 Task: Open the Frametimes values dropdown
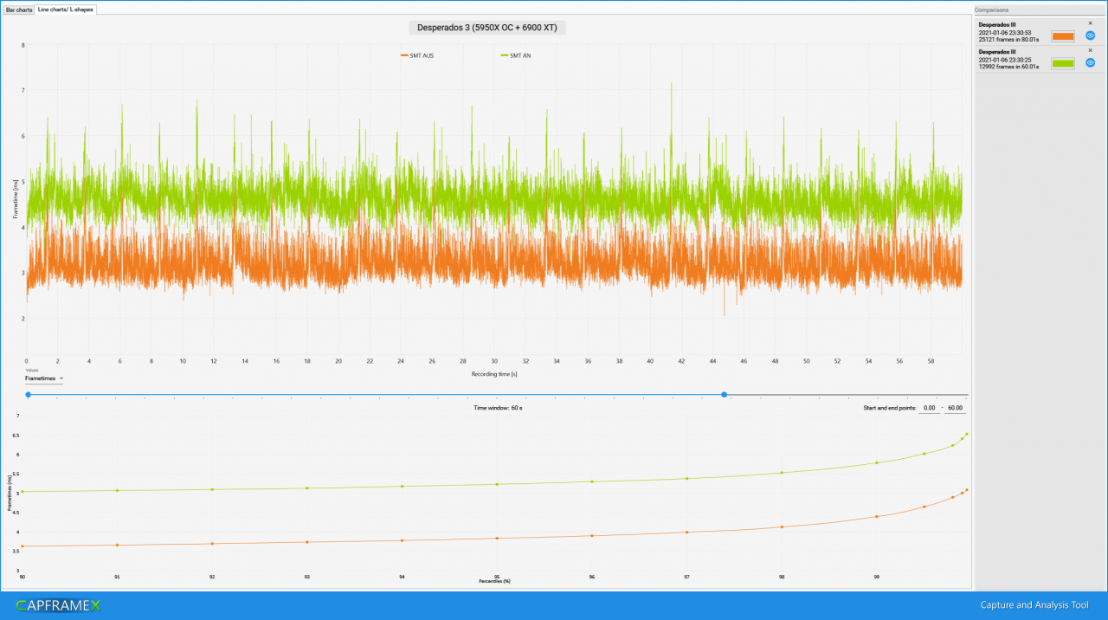click(x=44, y=378)
